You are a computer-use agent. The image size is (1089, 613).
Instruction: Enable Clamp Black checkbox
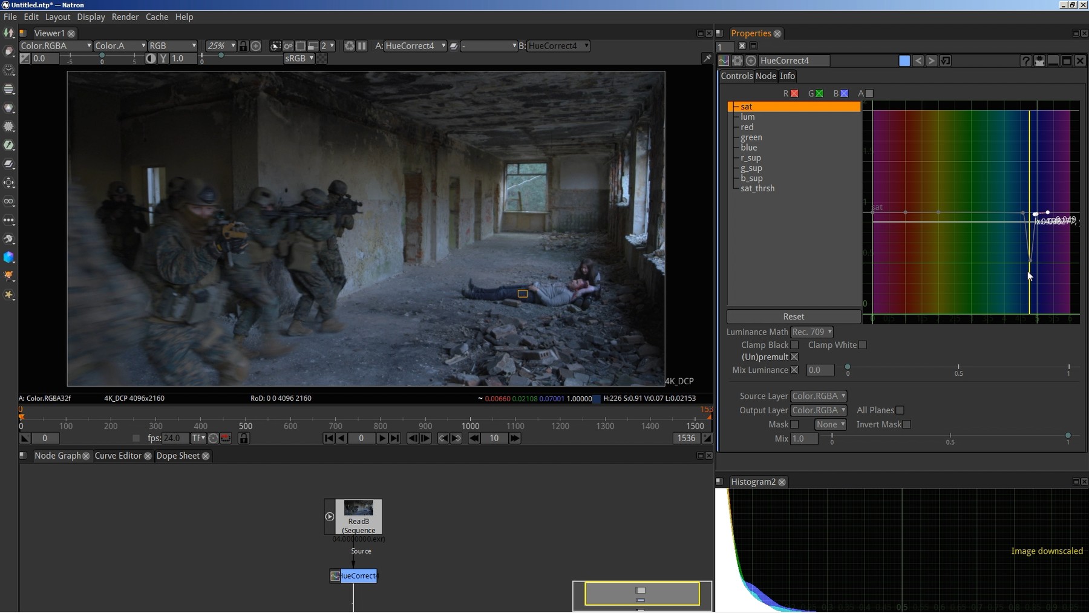(794, 345)
